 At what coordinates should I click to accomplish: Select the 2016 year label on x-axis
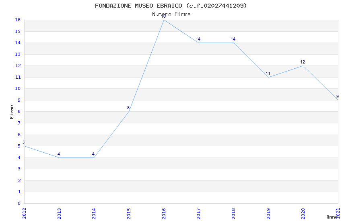(x=164, y=213)
